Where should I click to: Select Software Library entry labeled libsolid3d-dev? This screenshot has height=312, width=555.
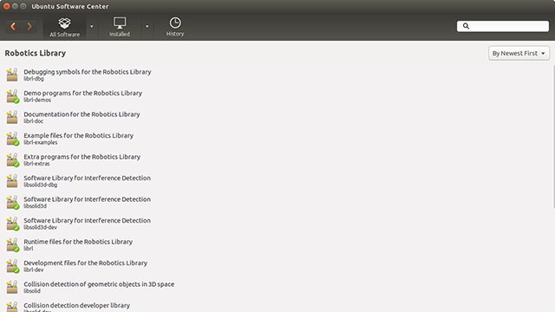click(87, 220)
